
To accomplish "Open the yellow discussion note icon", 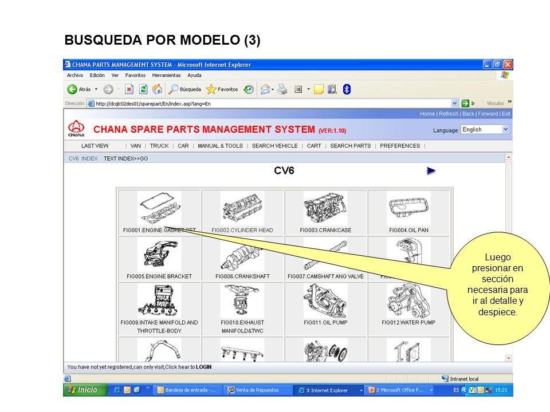I will coord(319,89).
